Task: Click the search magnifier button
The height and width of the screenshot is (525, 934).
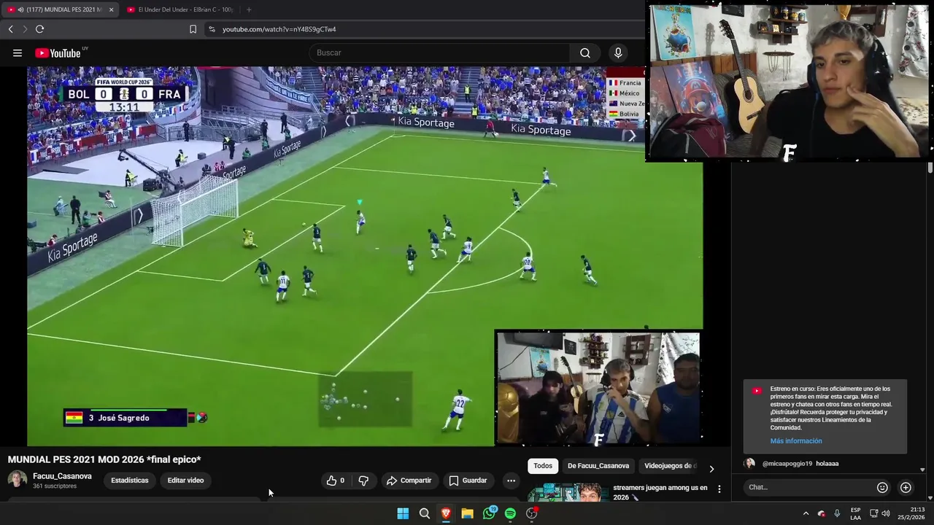Action: (x=585, y=52)
